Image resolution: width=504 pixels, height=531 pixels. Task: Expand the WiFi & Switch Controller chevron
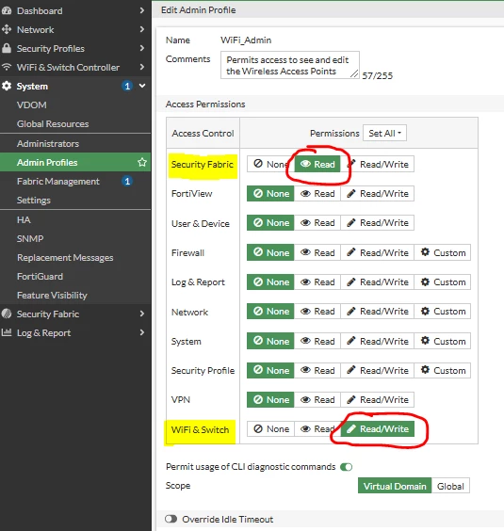click(x=142, y=67)
